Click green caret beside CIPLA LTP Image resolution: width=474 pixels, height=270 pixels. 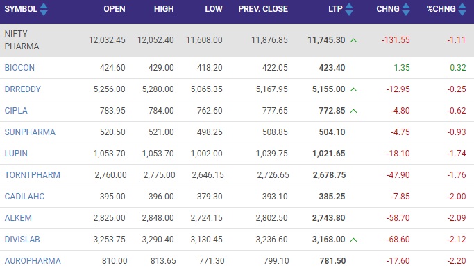click(353, 111)
